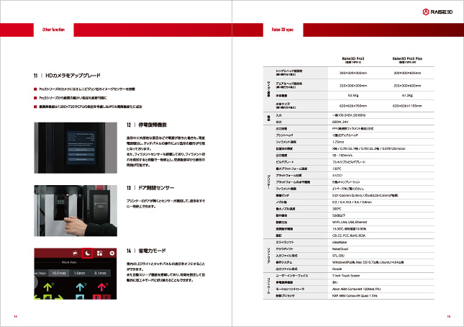The width and height of the screenshot is (464, 327).
Task: Select the 1.0mm move step button
Action: click(x=79, y=273)
